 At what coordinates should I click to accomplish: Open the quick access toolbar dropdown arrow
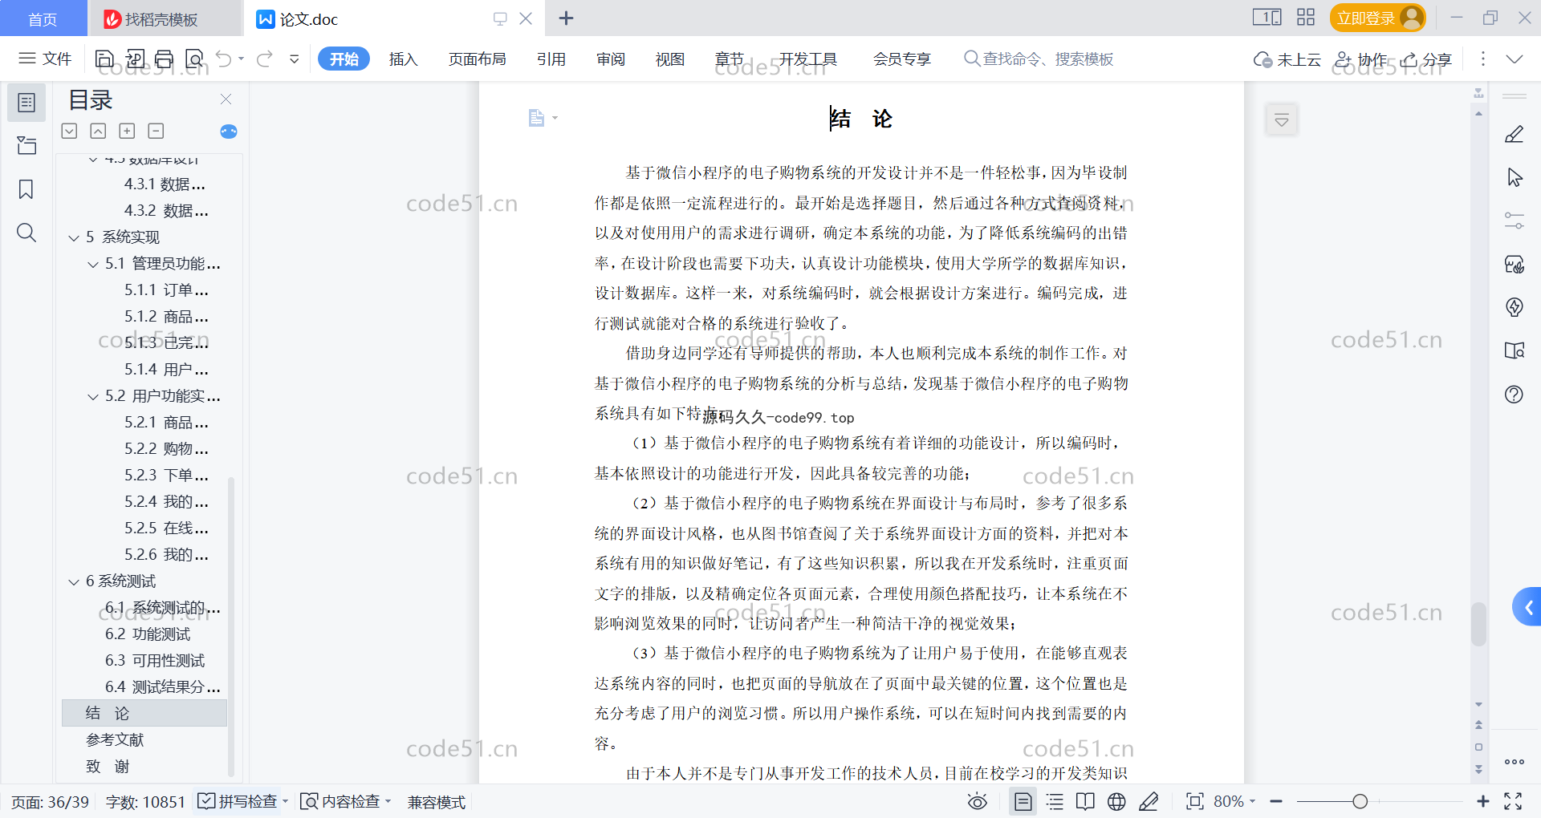pos(295,59)
